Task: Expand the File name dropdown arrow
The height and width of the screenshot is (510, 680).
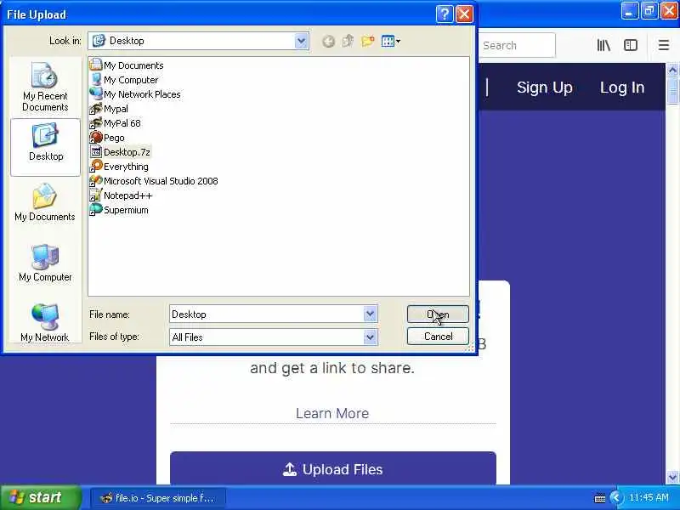Action: pos(370,314)
